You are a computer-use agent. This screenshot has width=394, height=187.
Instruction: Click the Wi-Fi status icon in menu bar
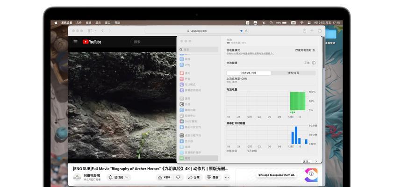301,22
